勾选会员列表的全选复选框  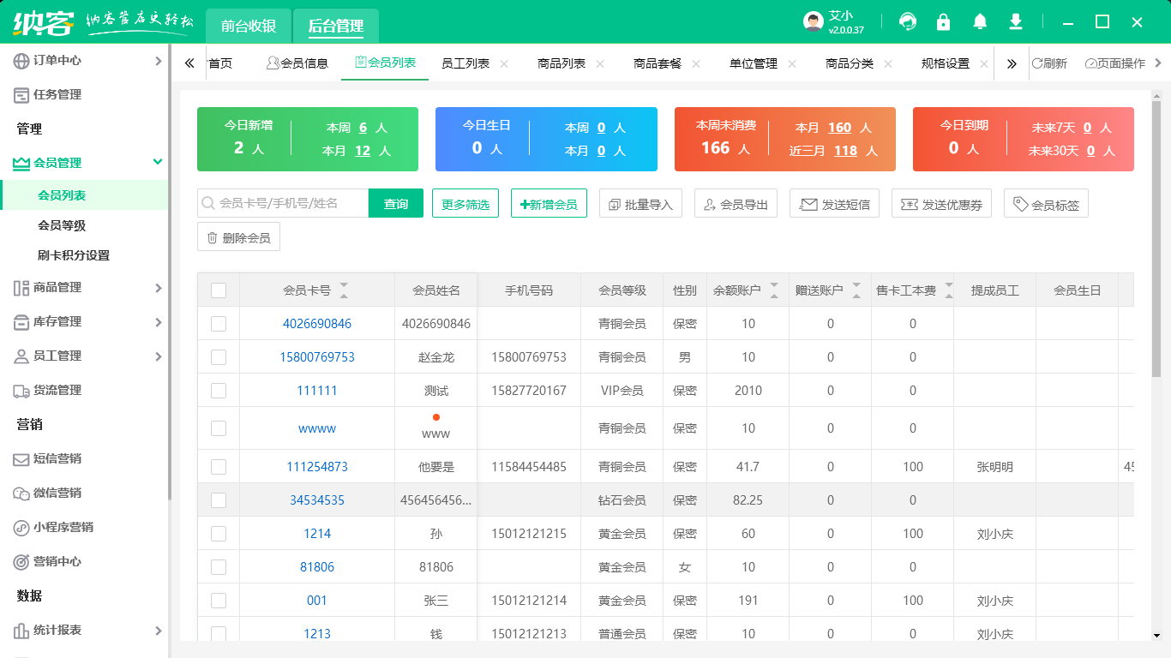point(218,290)
